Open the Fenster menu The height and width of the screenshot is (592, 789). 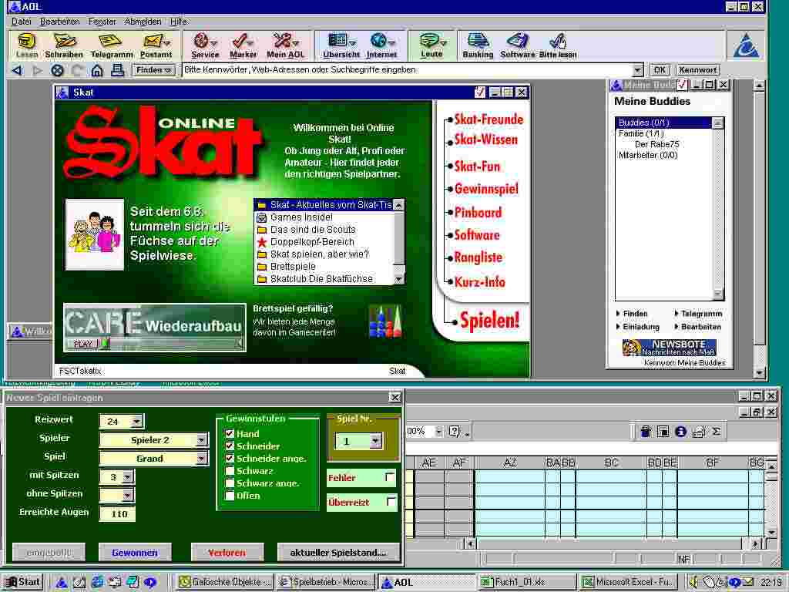pos(102,22)
